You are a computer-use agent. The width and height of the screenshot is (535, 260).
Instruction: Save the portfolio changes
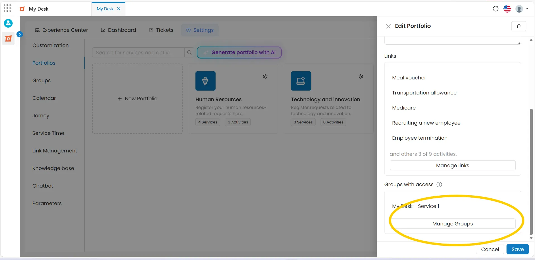click(x=518, y=249)
